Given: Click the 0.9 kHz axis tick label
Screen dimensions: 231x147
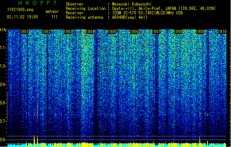Looking at the screenshot, I should [3, 85].
